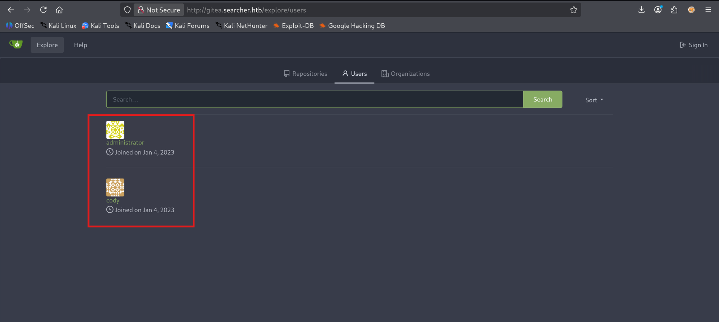Show site info via Not Secure lock
Image resolution: width=719 pixels, height=322 pixels.
click(x=159, y=10)
